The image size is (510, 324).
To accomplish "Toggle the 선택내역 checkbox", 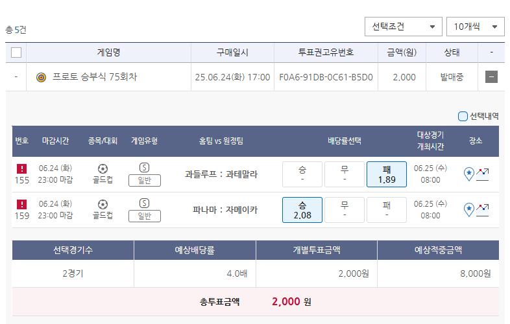I will pos(463,116).
